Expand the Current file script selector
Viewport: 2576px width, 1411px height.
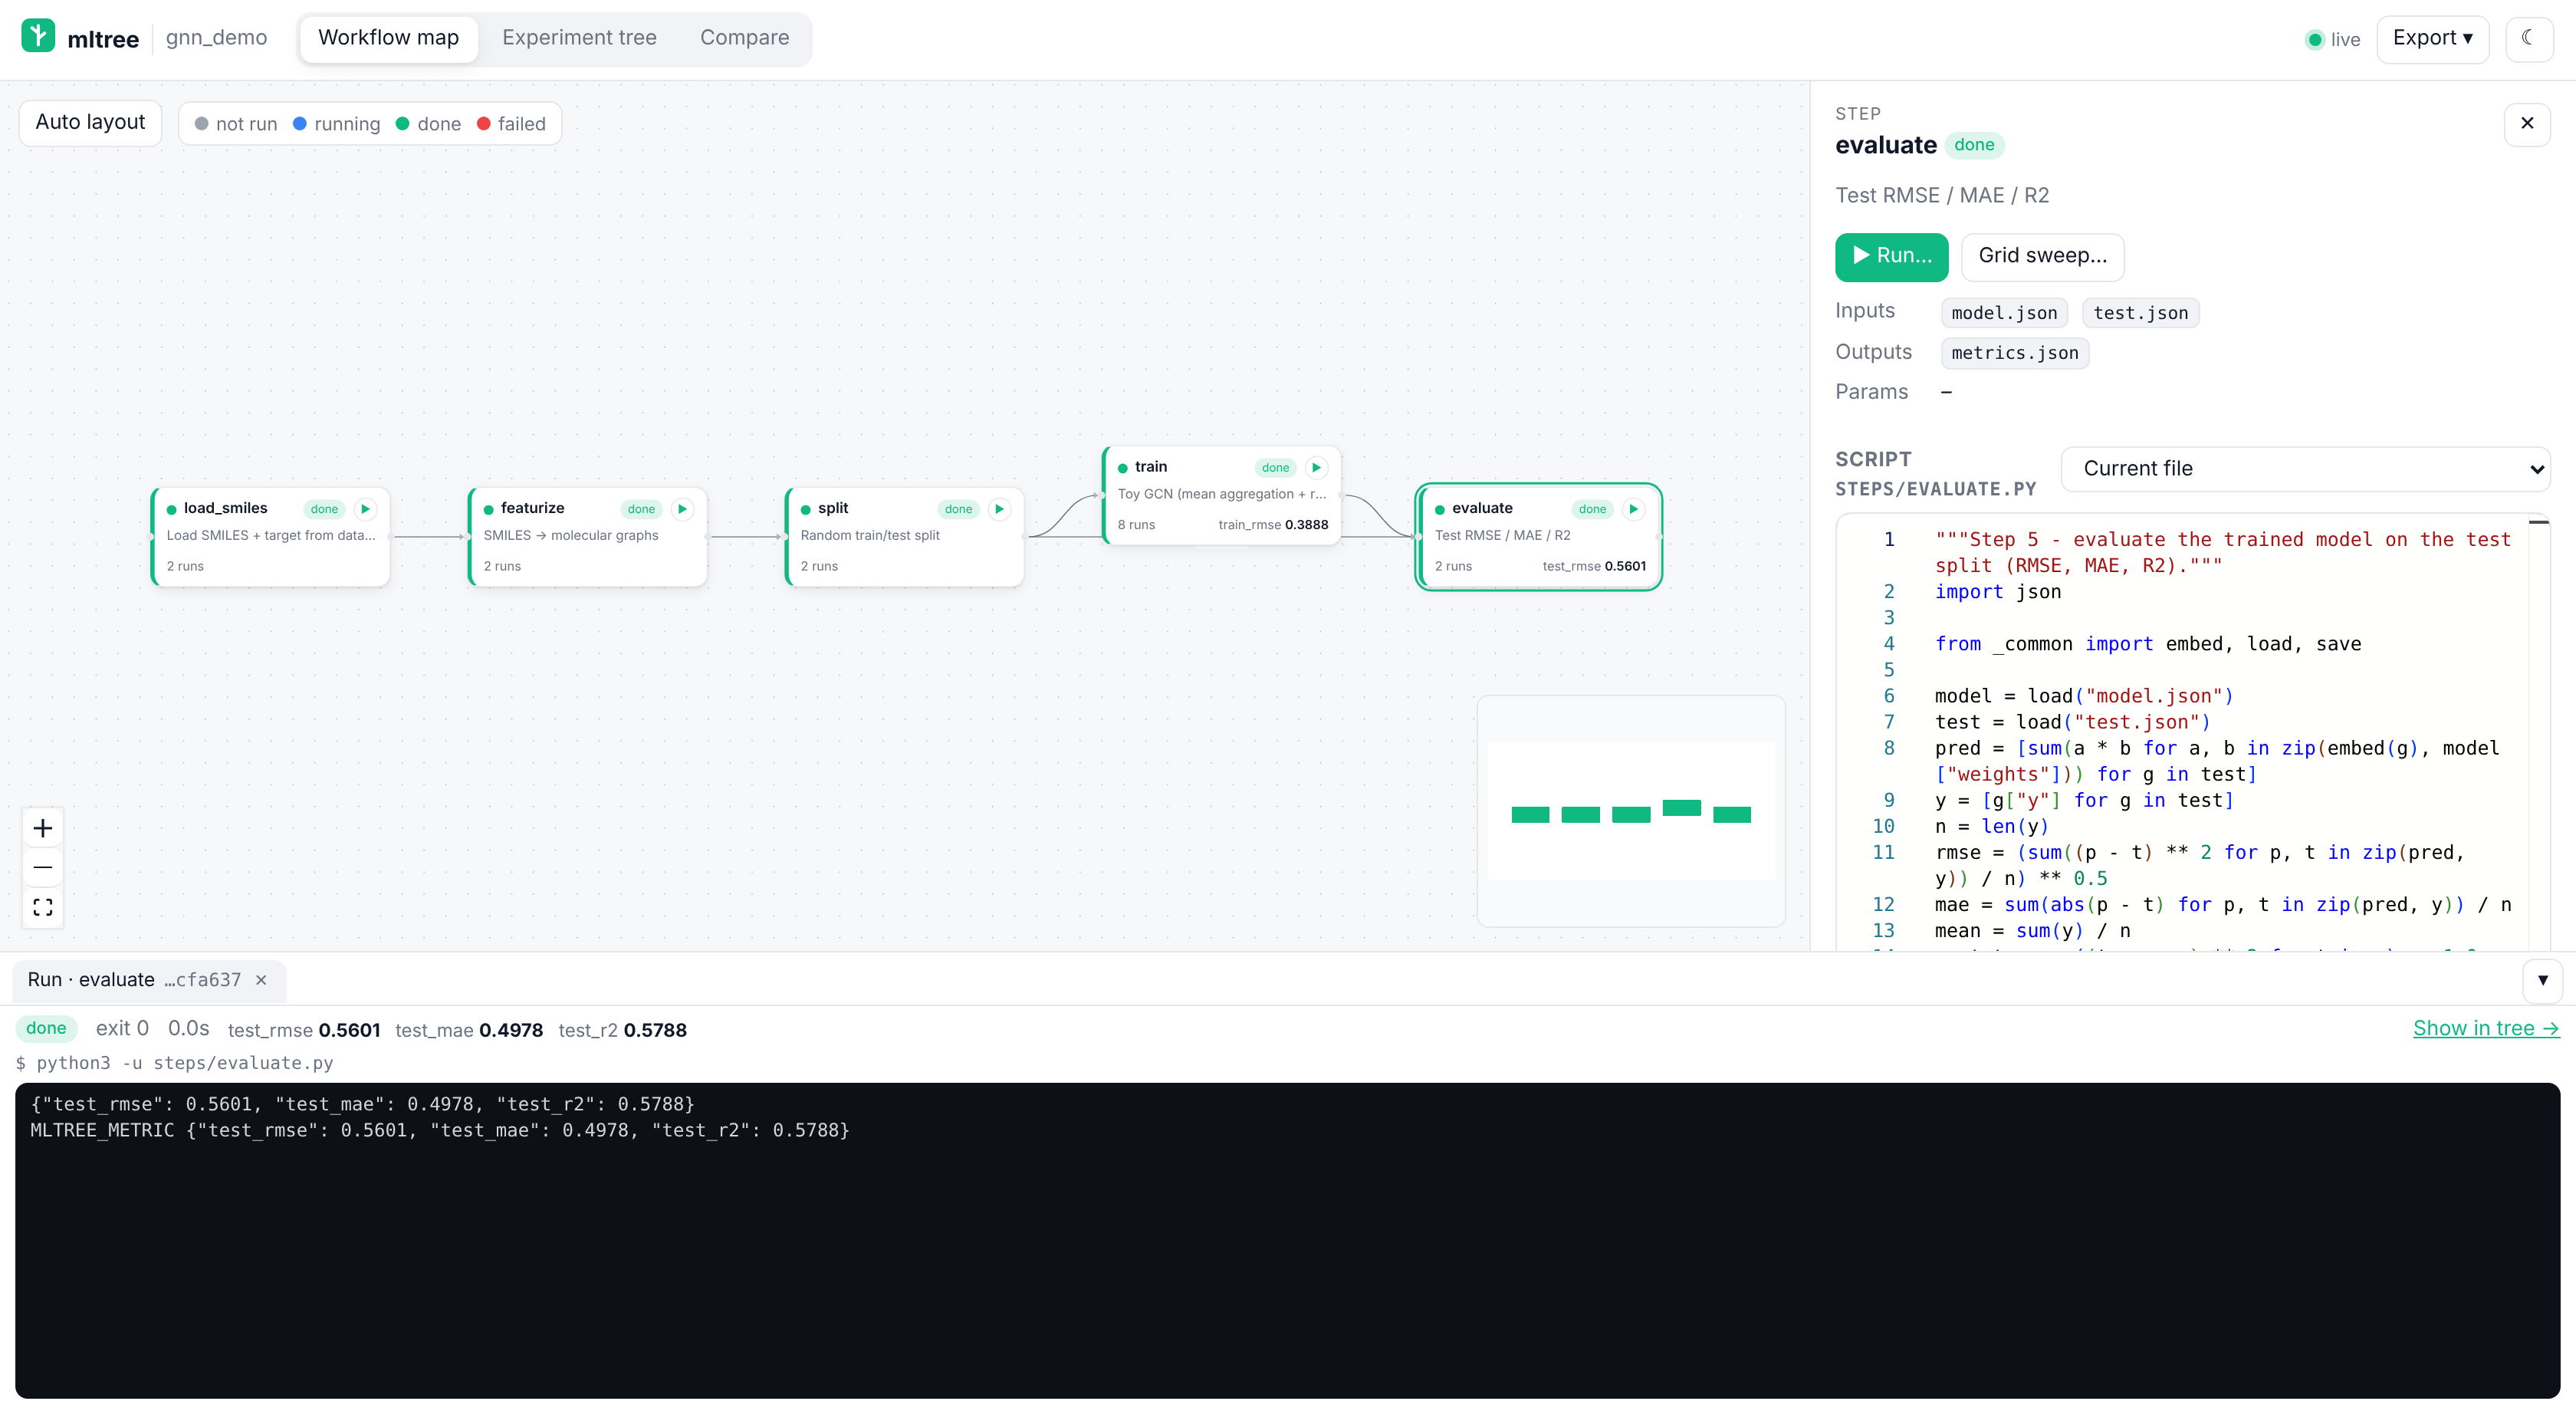tap(2305, 468)
